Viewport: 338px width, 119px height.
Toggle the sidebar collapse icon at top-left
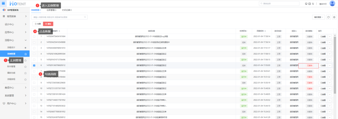click(x=3, y=3)
